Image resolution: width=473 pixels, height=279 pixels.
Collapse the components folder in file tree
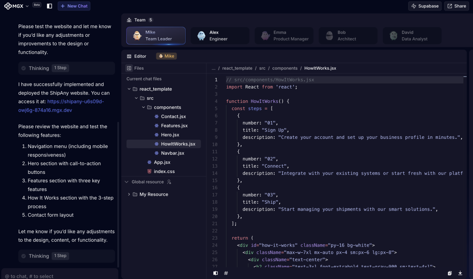click(144, 107)
